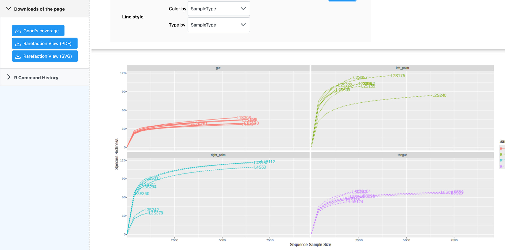Click the Color by dropdown arrow
The height and width of the screenshot is (250, 505).
tap(243, 9)
